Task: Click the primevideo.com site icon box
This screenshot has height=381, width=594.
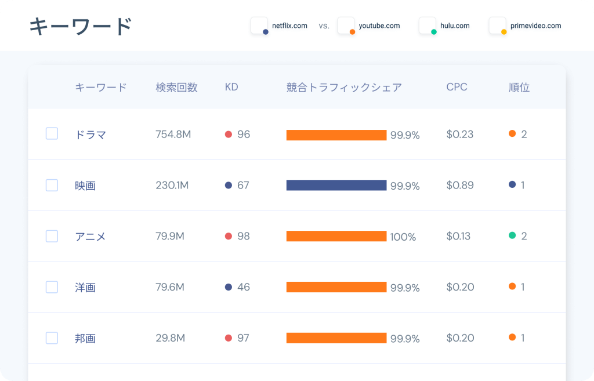Action: point(497,26)
